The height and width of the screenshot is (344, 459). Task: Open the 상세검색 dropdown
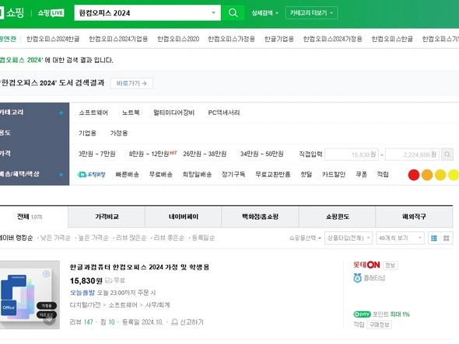click(265, 13)
